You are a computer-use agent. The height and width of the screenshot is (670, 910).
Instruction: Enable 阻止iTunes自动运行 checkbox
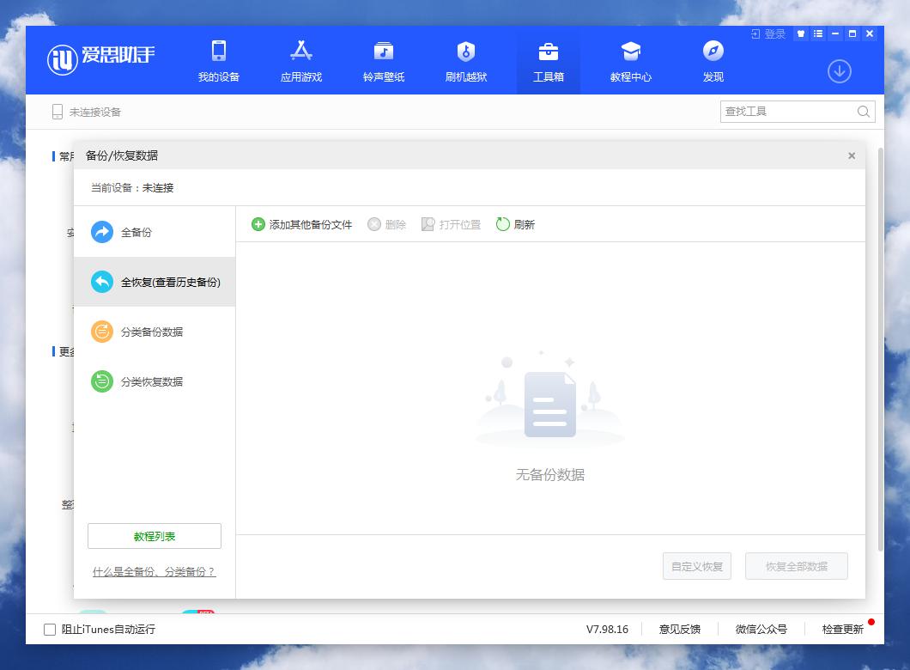pos(49,630)
